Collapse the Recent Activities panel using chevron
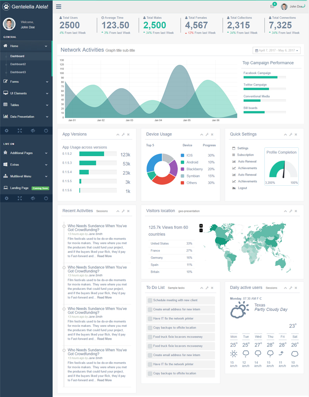 click(x=118, y=211)
